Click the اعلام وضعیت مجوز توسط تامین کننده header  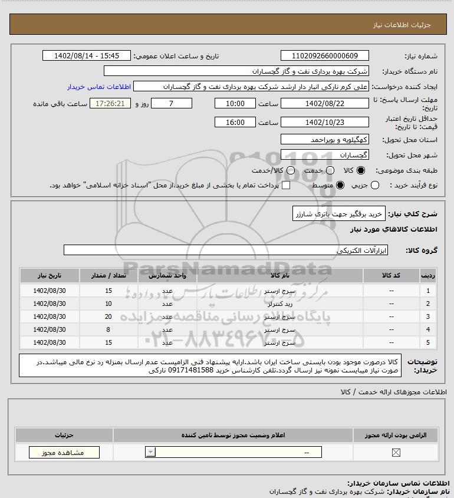coord(233,435)
